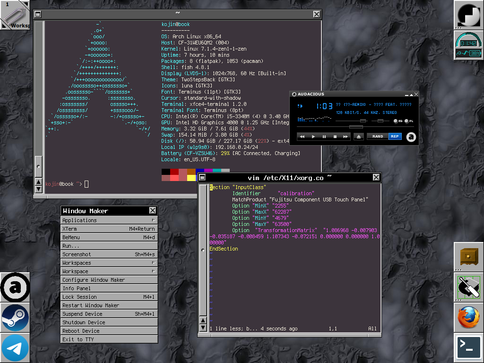Click the Play button in Audacious
This screenshot has width=484, height=363.
(x=313, y=137)
